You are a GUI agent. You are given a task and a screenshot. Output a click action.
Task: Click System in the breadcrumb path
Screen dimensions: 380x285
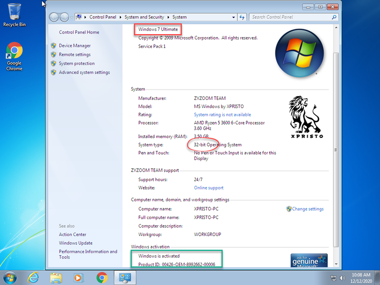tap(180, 17)
